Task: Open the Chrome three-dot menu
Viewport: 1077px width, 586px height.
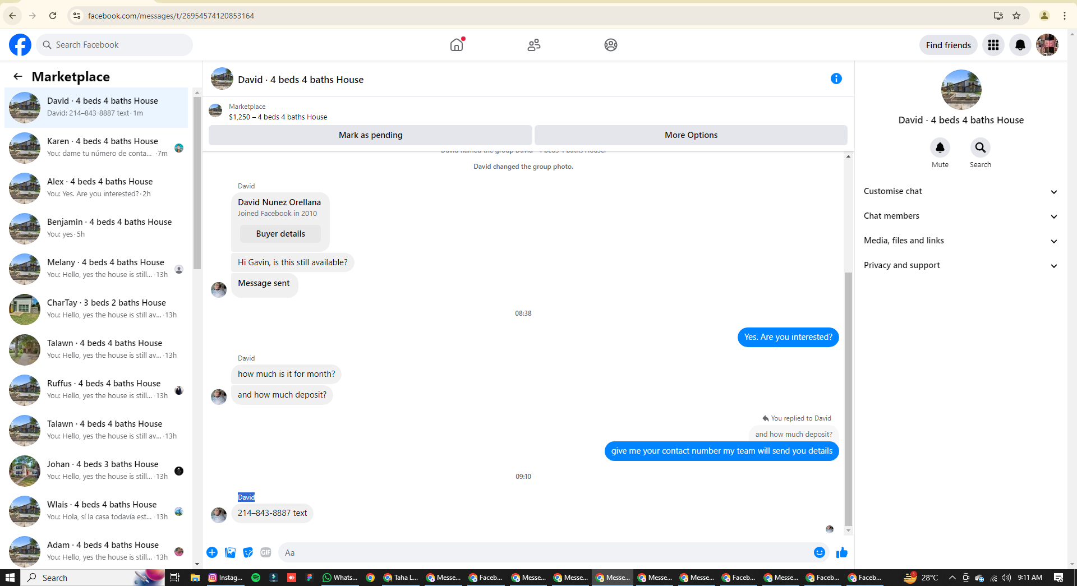Action: [x=1065, y=16]
